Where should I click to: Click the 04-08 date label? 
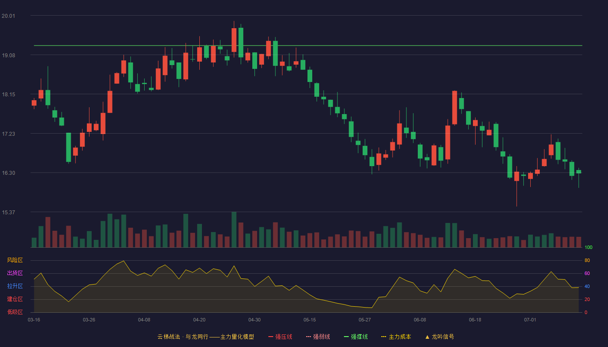(144, 320)
